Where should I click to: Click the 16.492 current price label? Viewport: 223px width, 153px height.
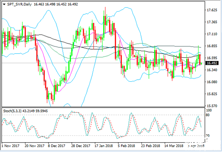(x=212, y=63)
